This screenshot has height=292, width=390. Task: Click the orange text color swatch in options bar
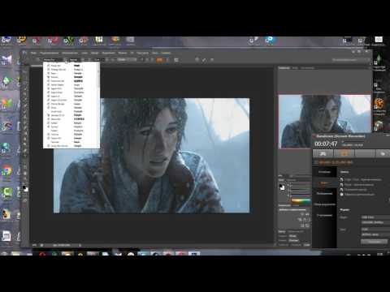coord(159,60)
